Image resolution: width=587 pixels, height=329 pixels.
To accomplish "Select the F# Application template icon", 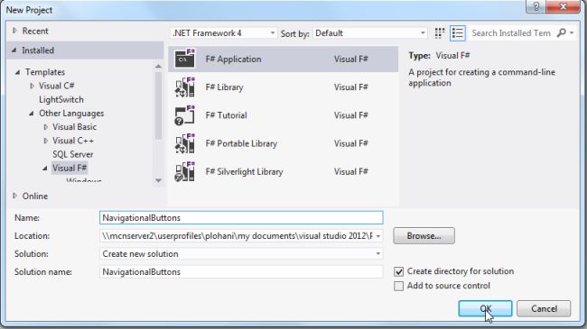I will 185,59.
